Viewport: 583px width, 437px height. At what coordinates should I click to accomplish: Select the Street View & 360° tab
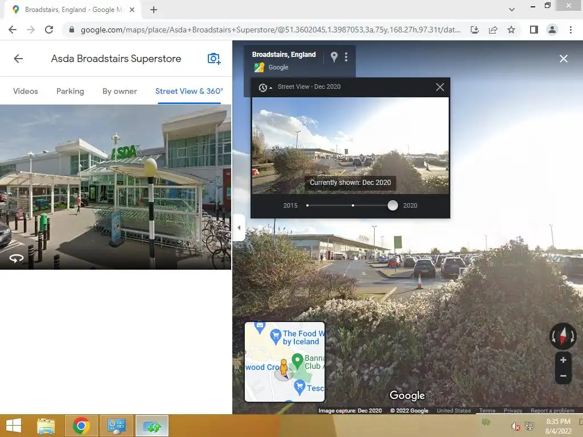point(189,91)
